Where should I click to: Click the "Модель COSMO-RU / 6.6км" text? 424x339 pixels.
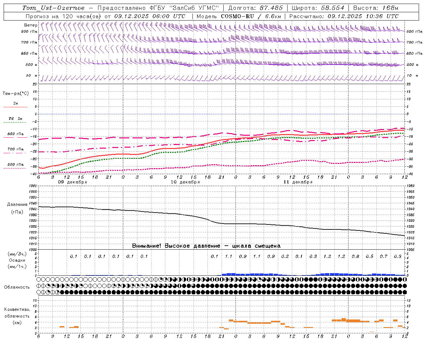(x=239, y=16)
